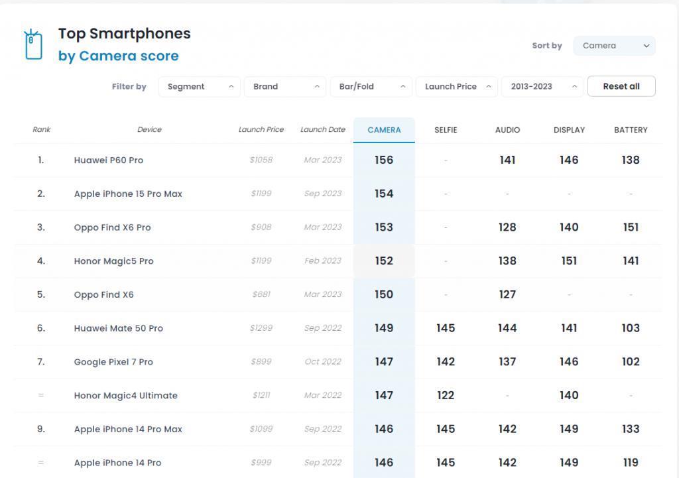Screen dimensions: 679x478
Task: Open the Bar/Fold filter
Action: (x=371, y=87)
